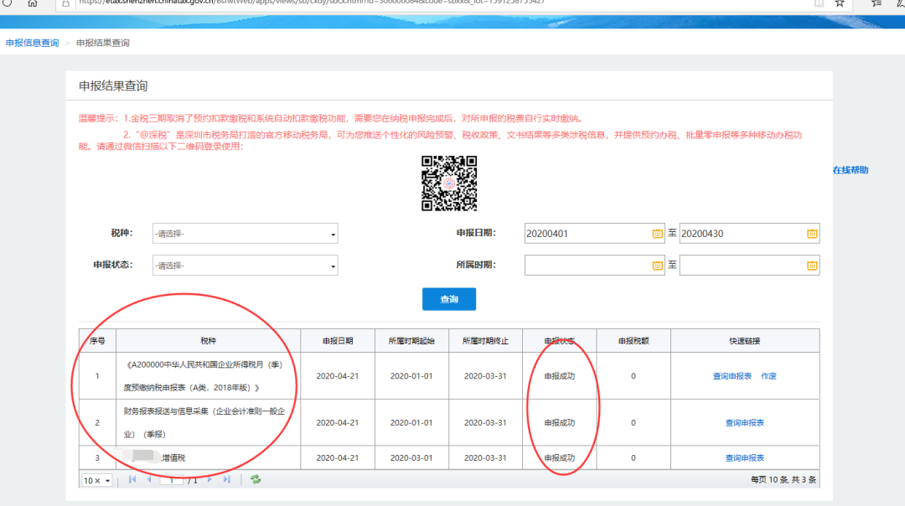Click the browser home icon

click(33, 3)
